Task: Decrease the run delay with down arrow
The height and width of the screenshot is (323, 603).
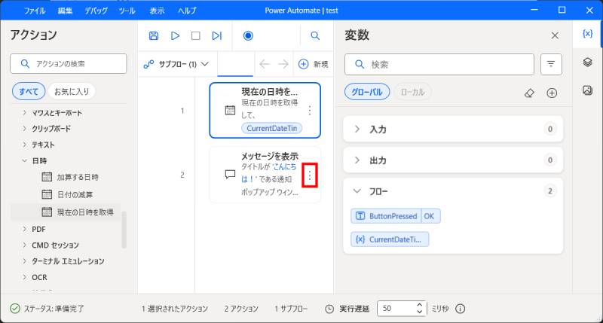Action: coord(420,312)
